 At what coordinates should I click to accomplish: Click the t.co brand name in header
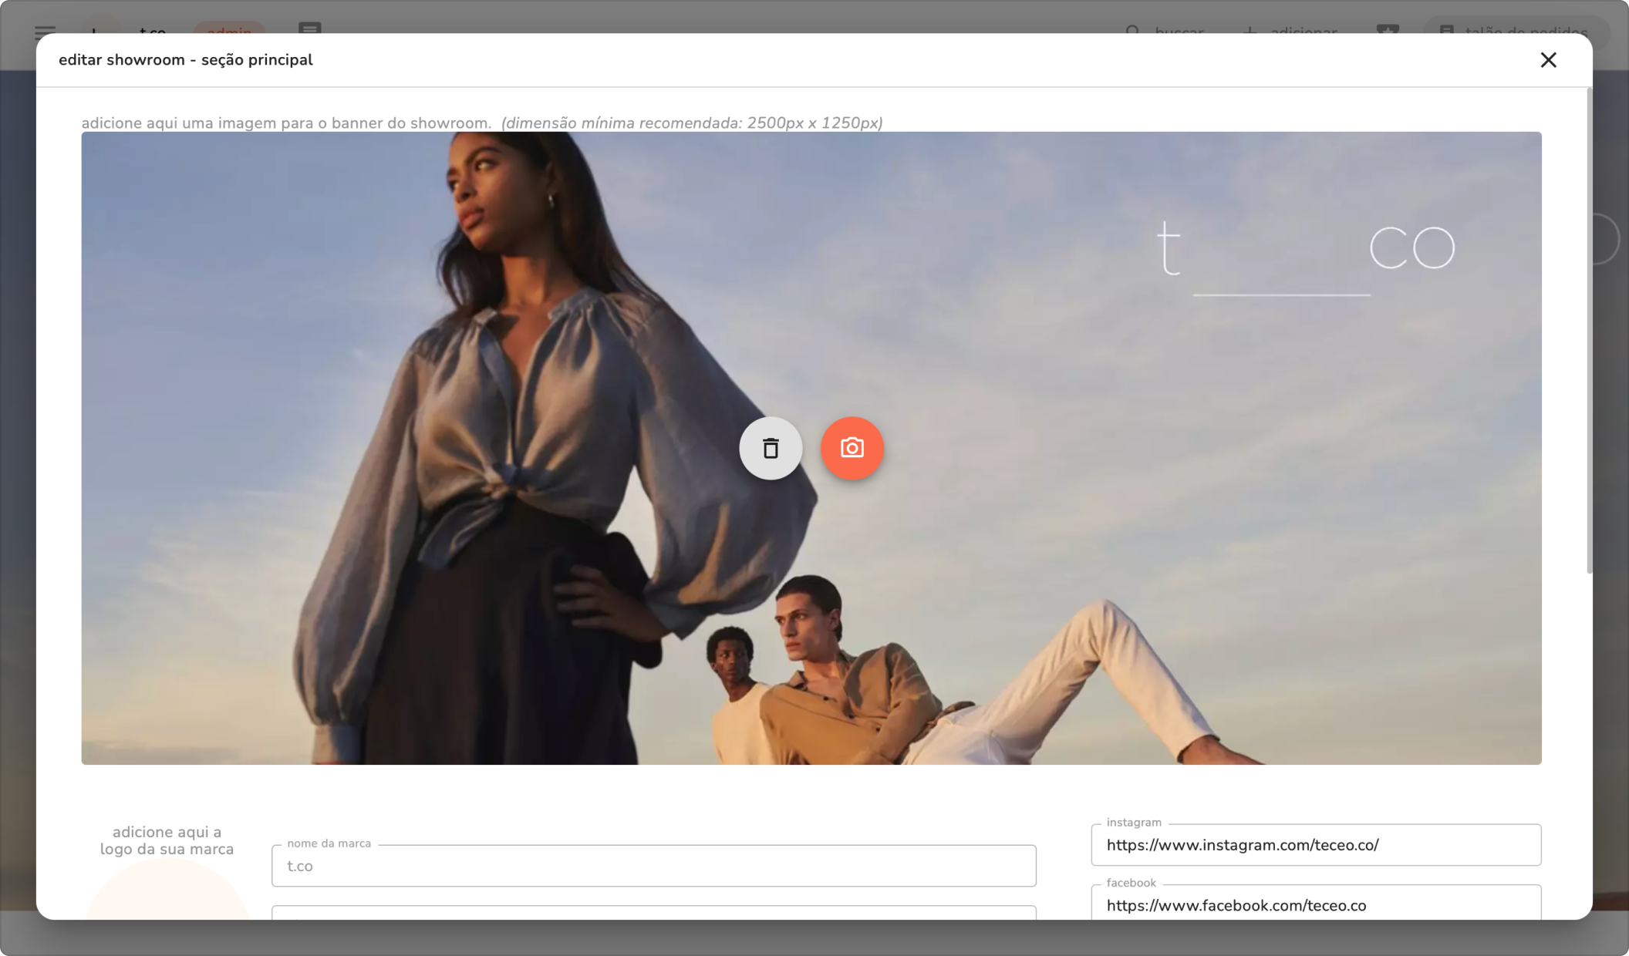(x=152, y=29)
